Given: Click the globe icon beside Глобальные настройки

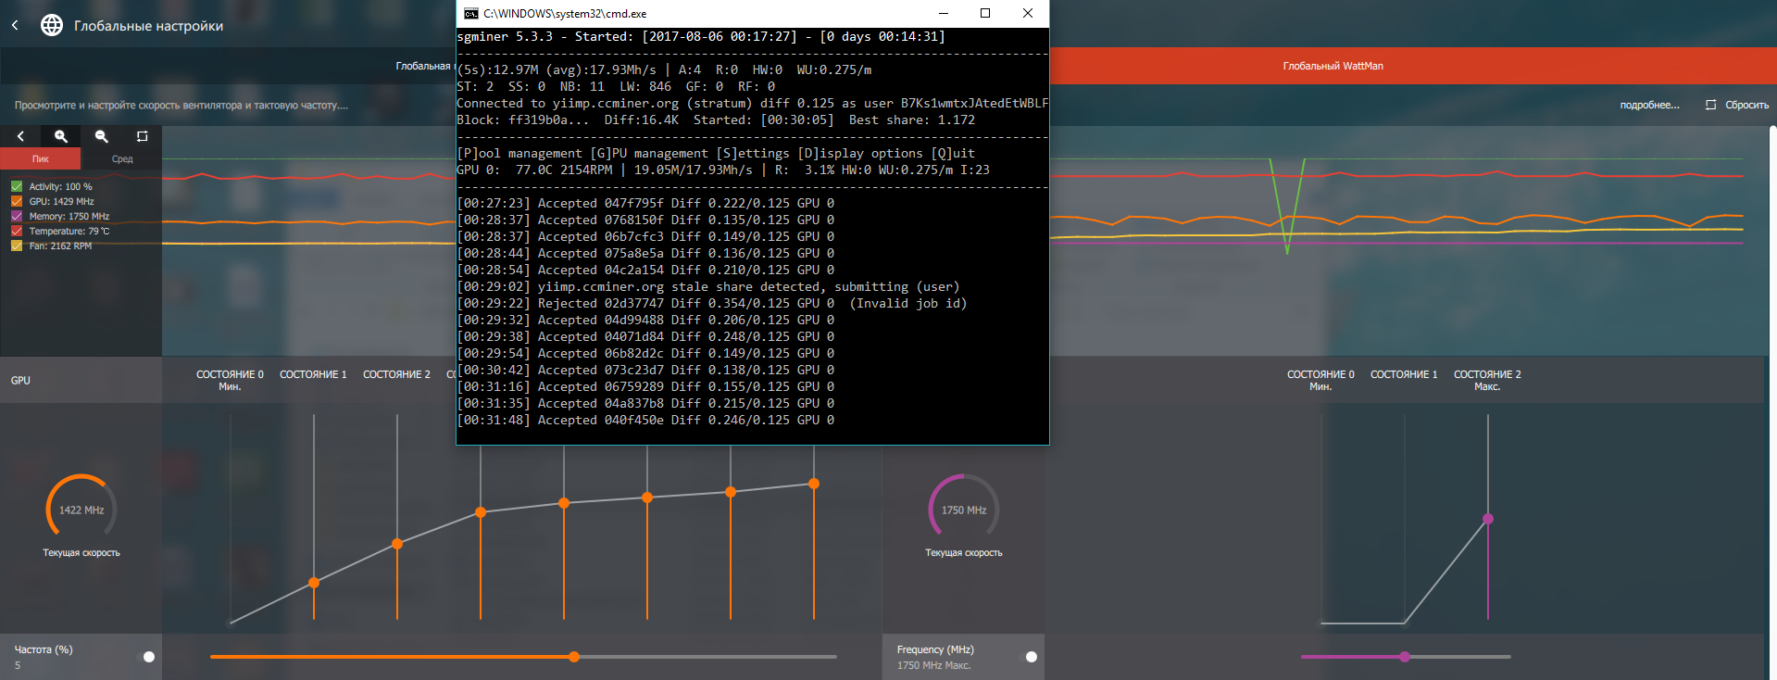Looking at the screenshot, I should [x=52, y=25].
